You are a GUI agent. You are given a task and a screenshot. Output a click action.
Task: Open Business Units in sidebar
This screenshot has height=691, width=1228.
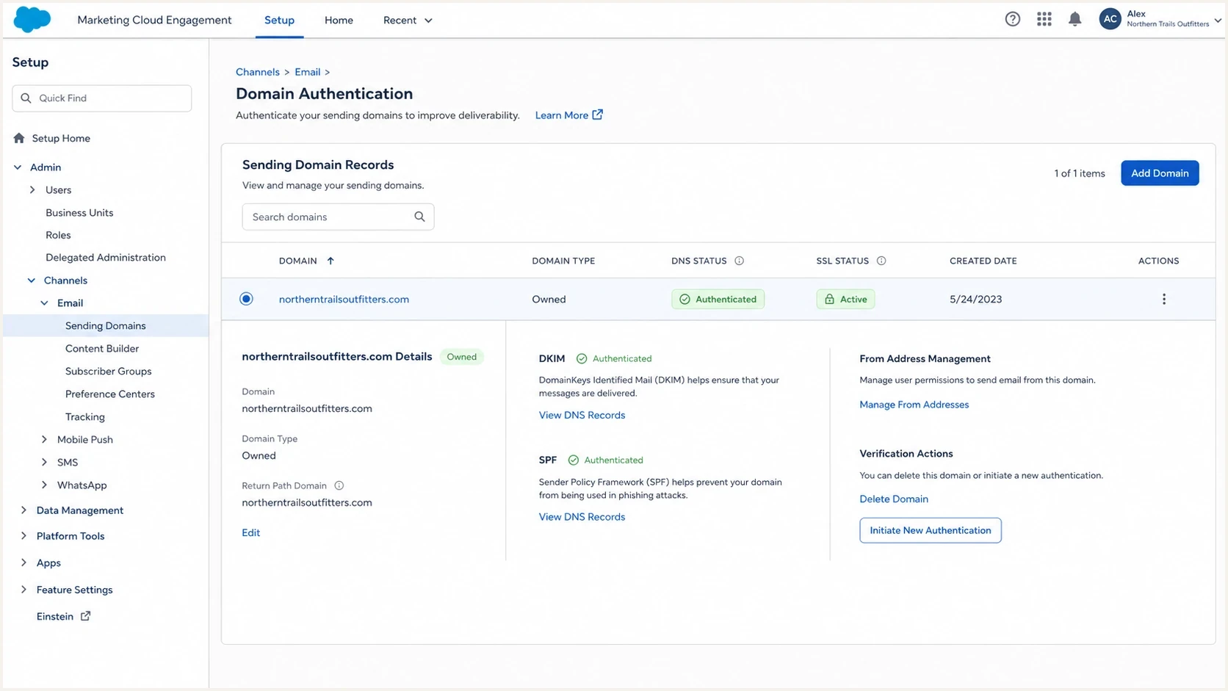click(79, 213)
